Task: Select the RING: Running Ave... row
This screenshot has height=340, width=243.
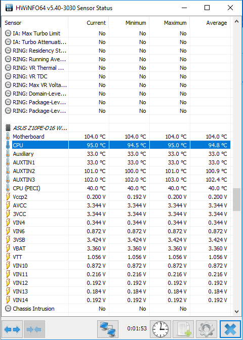Action: point(116,59)
